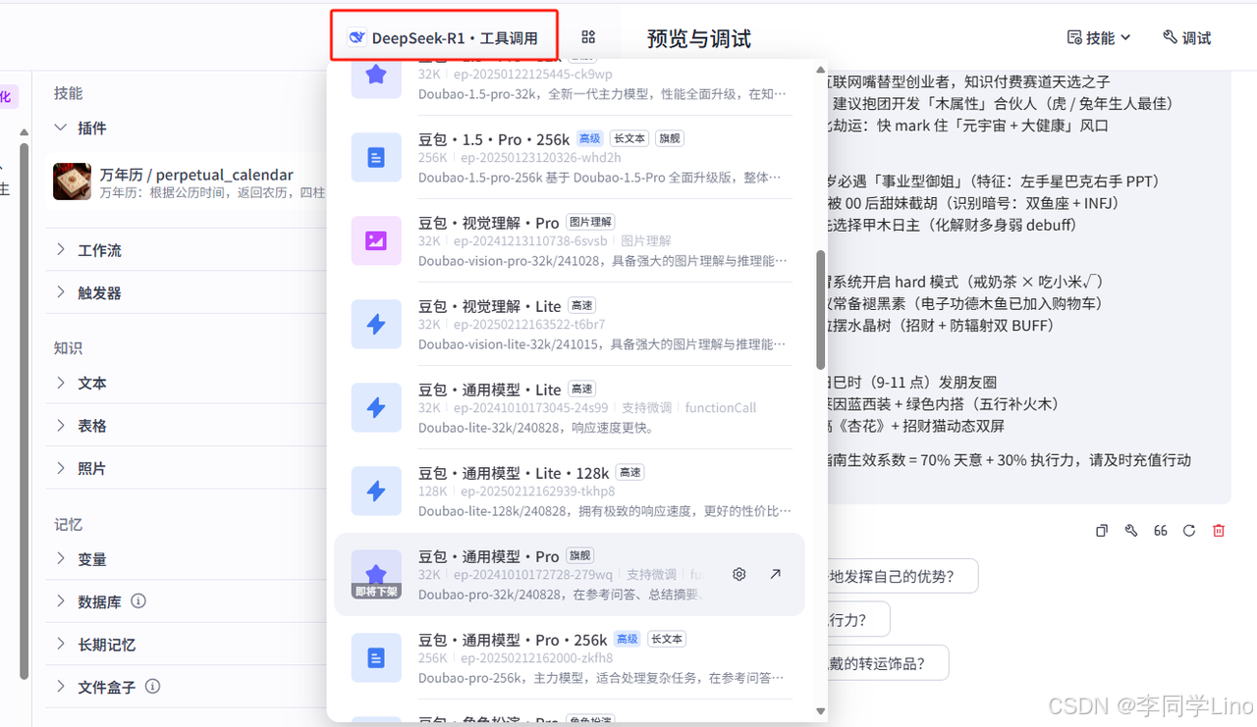The image size is (1257, 727).
Task: Click the 知识 section header
Action: [x=69, y=347]
